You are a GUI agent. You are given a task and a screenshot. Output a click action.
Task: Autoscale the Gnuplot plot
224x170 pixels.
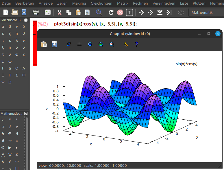click(111, 44)
